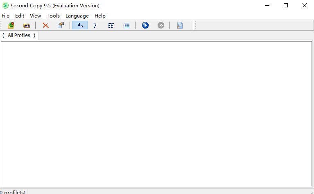314x194 pixels.
Task: Open the Tools menu
Action: (x=53, y=15)
